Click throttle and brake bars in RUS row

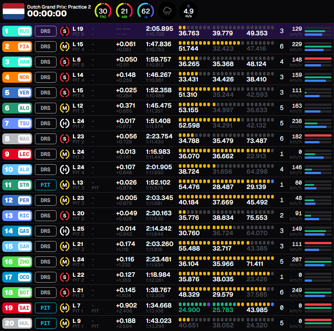318,31
